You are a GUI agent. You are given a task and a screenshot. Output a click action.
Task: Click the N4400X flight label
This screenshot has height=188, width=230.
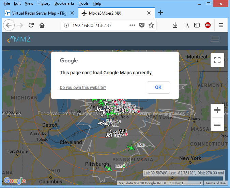click(135, 108)
